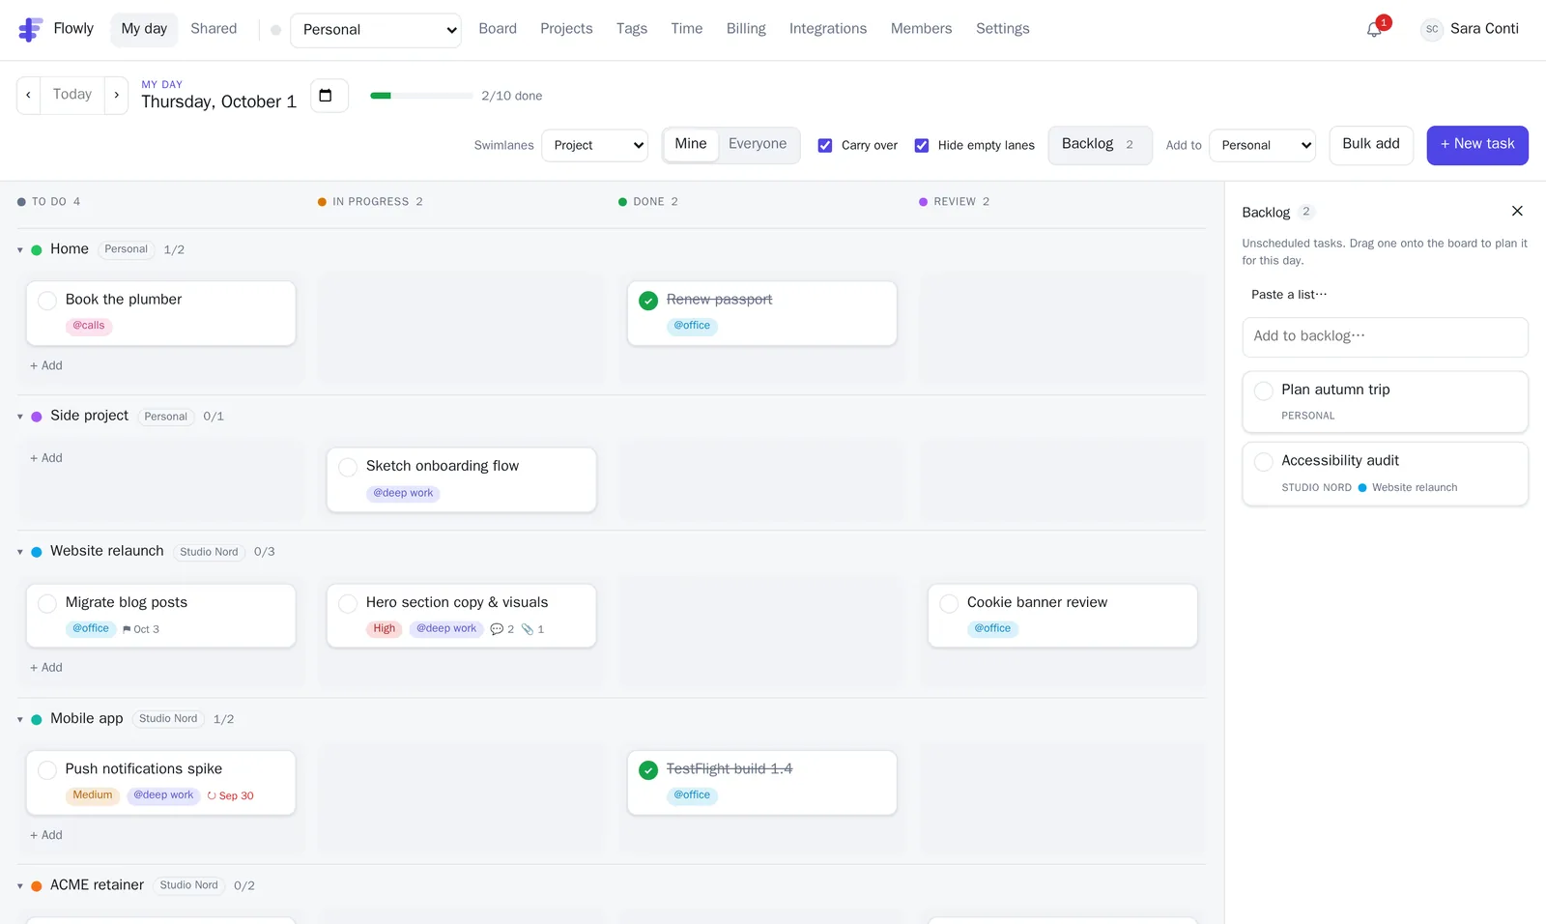The image size is (1546, 924).
Task: Collapse the Mobile app swimlane
Action: point(20,719)
